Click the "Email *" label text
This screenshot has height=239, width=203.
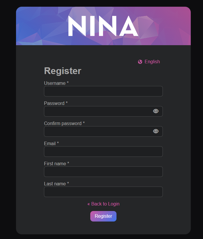pos(51,144)
